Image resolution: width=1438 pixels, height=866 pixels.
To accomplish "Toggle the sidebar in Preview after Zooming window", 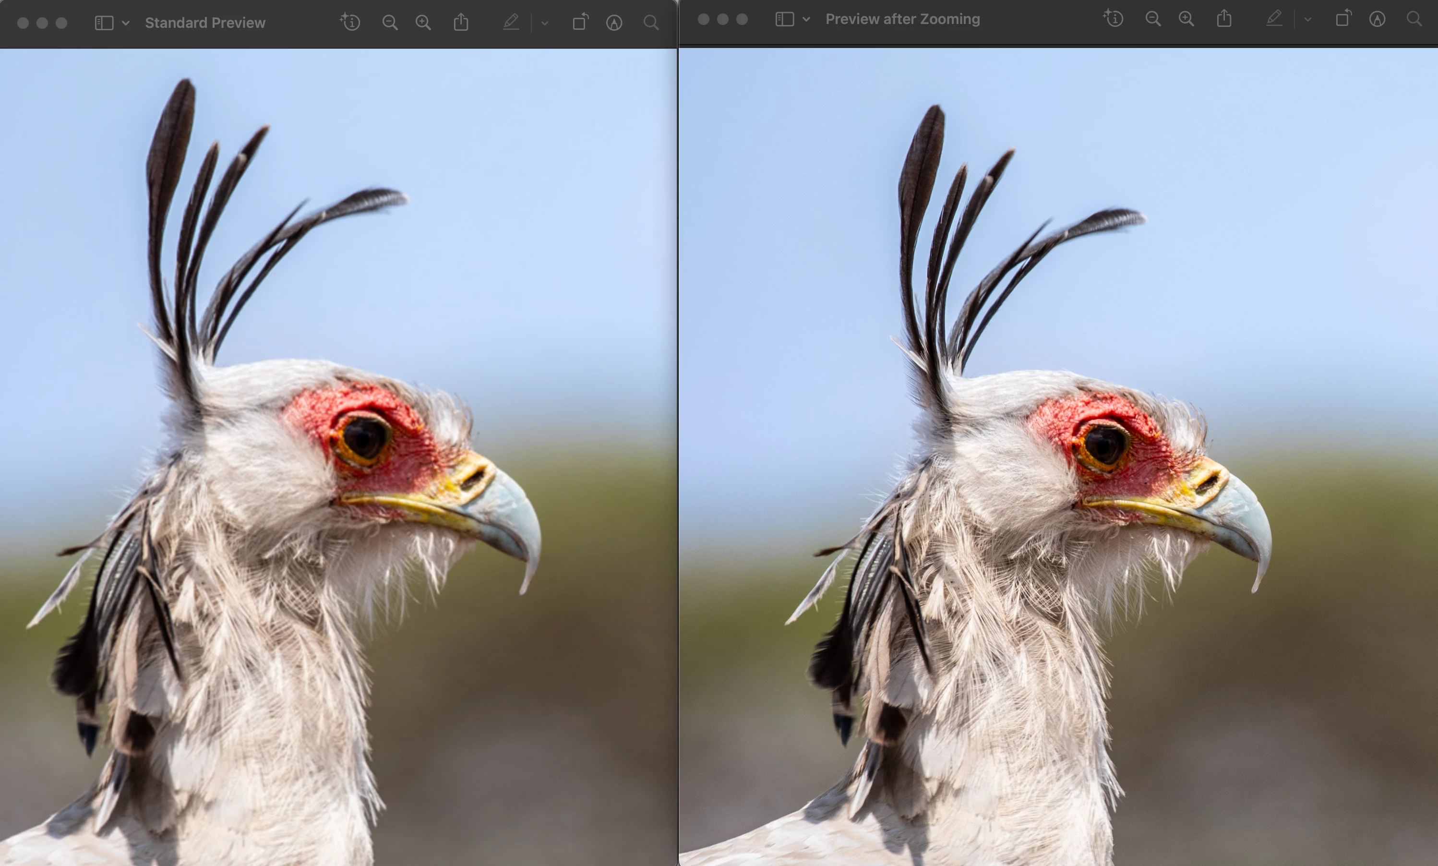I will pos(784,19).
